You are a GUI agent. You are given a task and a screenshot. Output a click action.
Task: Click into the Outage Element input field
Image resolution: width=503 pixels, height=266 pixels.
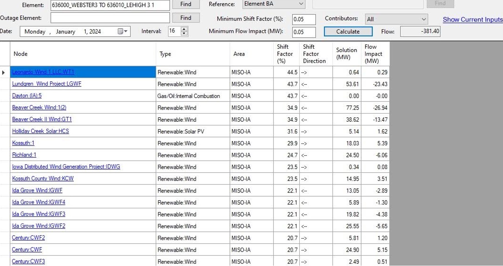point(110,18)
